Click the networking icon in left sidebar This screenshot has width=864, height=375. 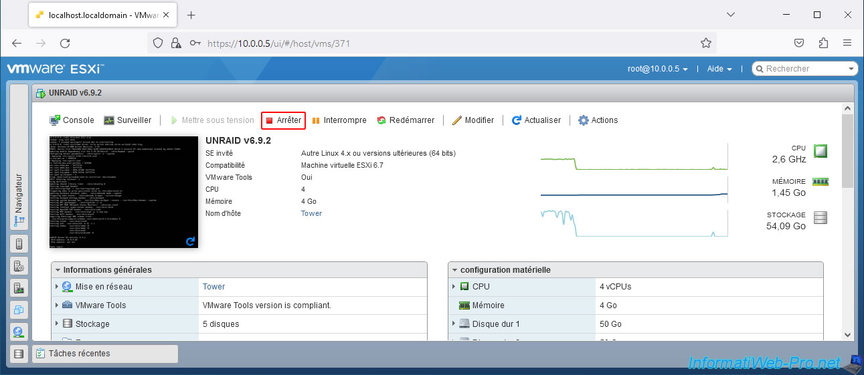click(x=19, y=332)
